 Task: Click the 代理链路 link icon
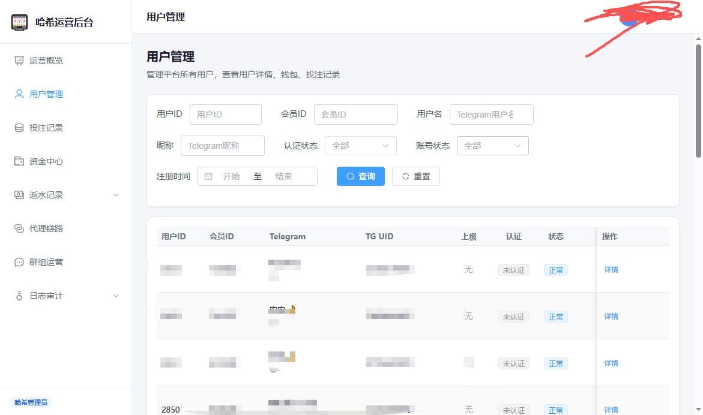(19, 228)
